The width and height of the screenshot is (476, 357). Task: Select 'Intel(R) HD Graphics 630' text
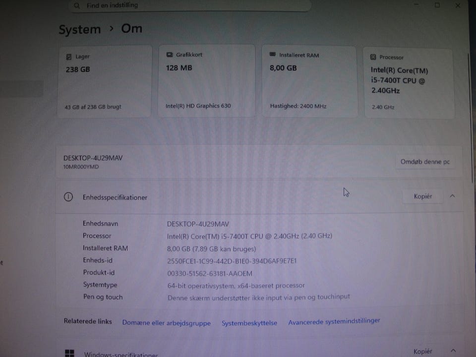coord(198,106)
